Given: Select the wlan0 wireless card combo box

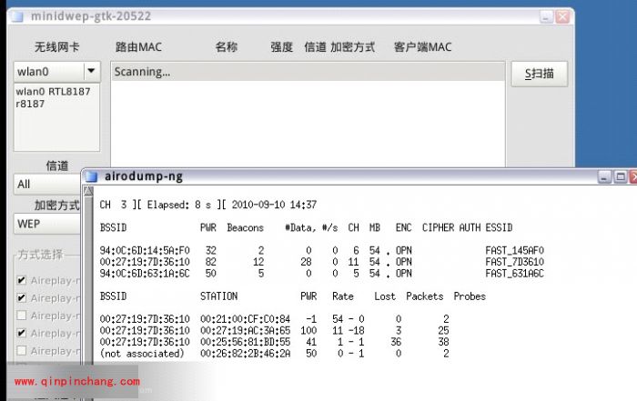Looking at the screenshot, I should [x=56, y=72].
